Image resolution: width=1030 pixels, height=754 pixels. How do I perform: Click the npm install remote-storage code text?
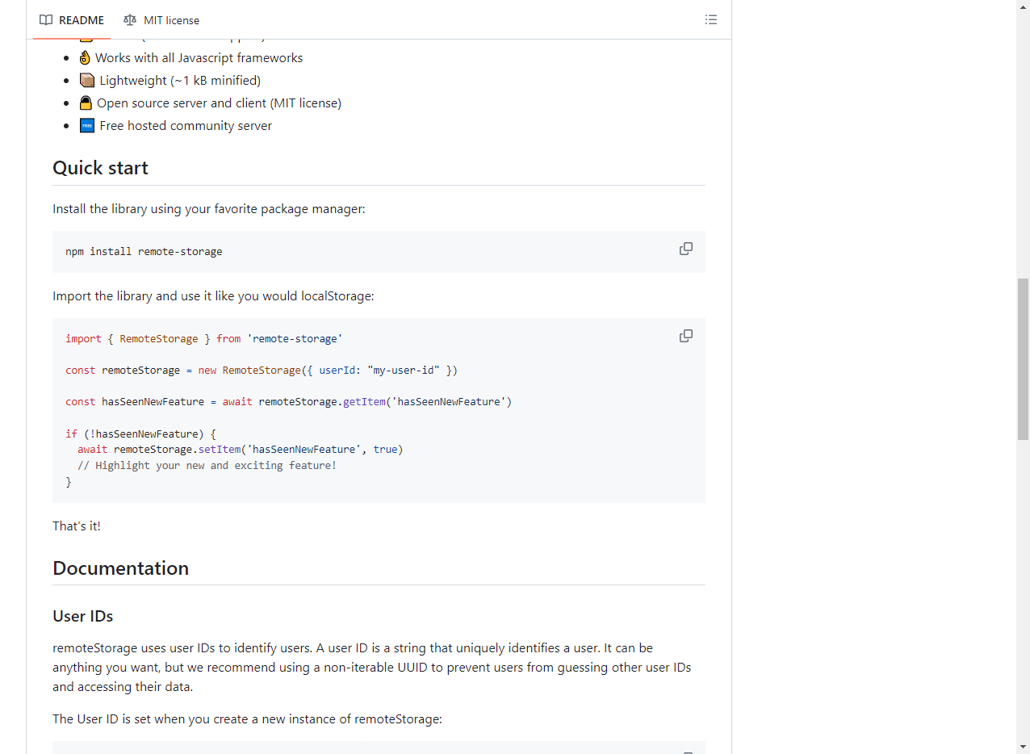144,252
